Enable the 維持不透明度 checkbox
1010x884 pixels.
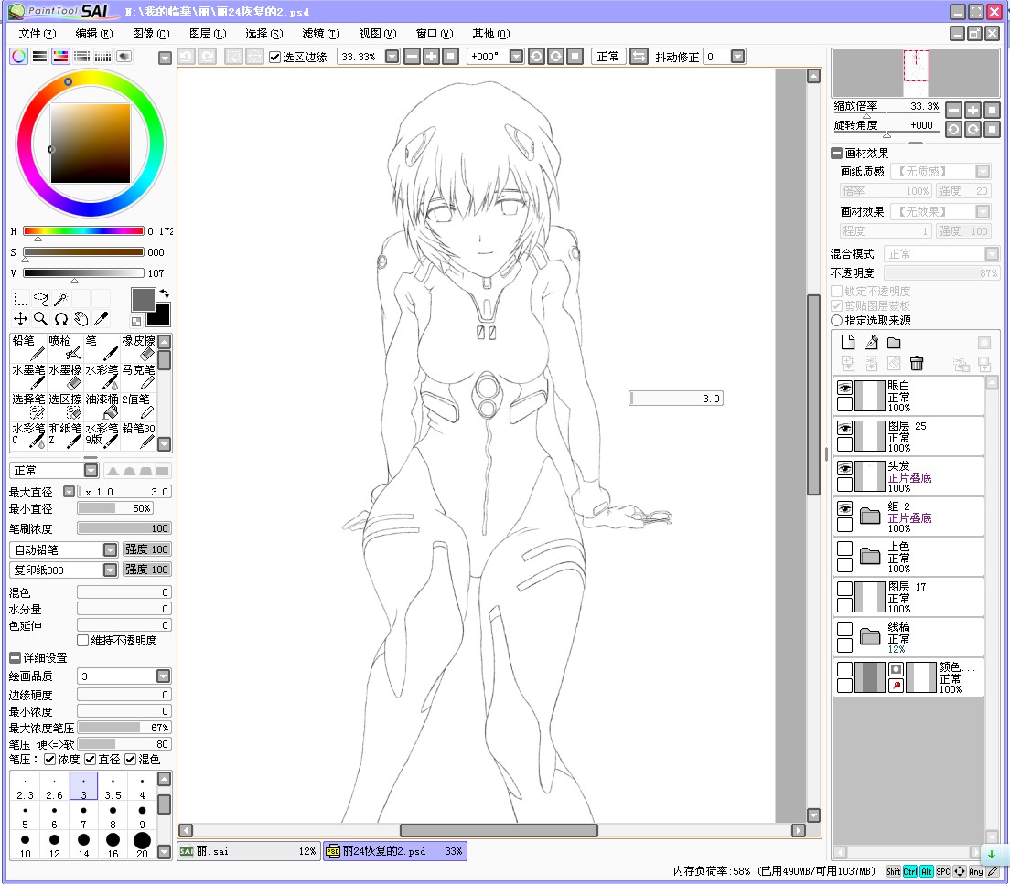click(x=82, y=641)
